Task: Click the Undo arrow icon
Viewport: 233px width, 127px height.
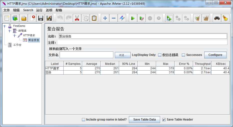Action: pos(60,18)
